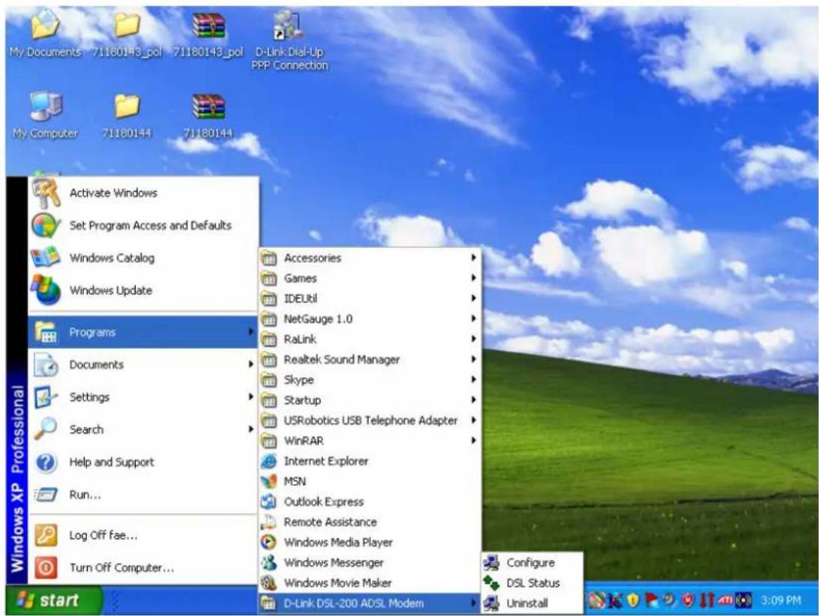Choose Configure in D-Link submenu

click(532, 562)
